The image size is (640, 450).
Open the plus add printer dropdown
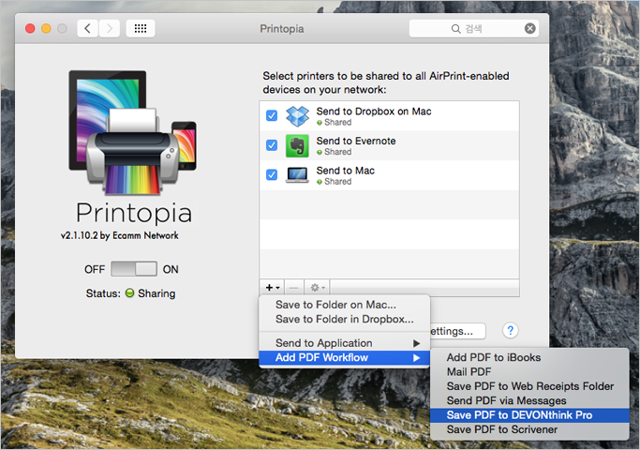[x=273, y=288]
